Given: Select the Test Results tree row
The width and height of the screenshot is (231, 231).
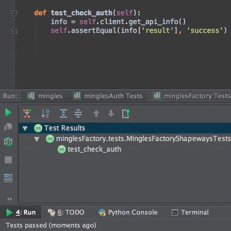Looking at the screenshot, I should pyautogui.click(x=125, y=128).
